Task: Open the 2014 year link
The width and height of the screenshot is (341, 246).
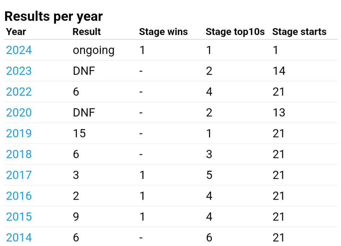Action: 19,237
